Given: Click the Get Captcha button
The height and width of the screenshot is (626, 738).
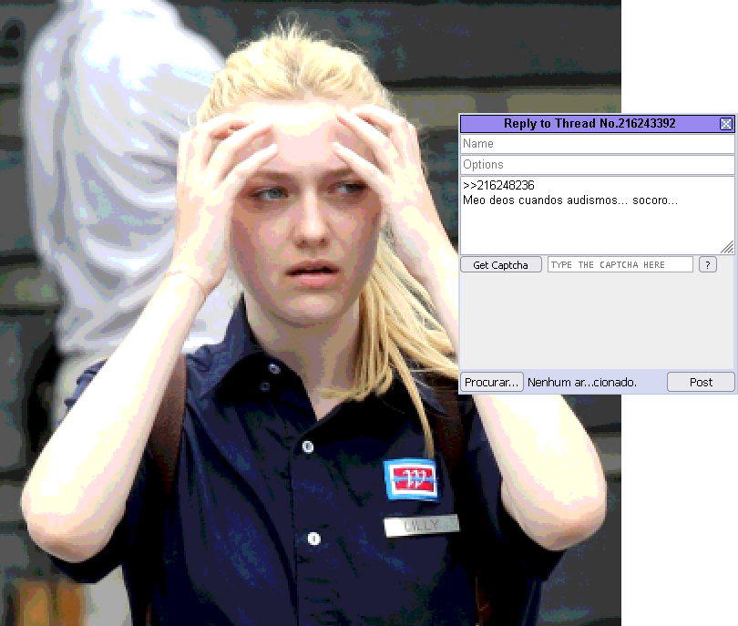Looking at the screenshot, I should (x=501, y=265).
